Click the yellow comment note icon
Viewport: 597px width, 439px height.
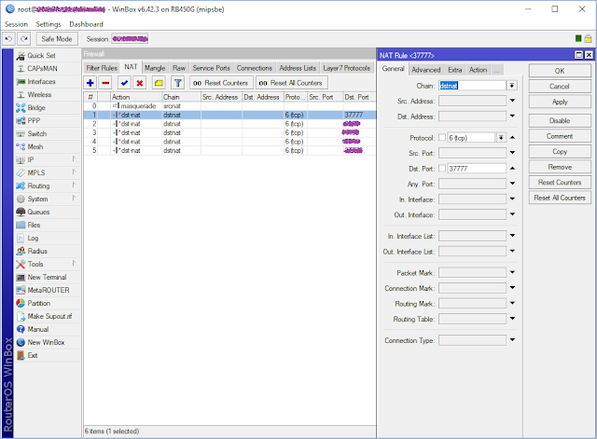coord(159,83)
